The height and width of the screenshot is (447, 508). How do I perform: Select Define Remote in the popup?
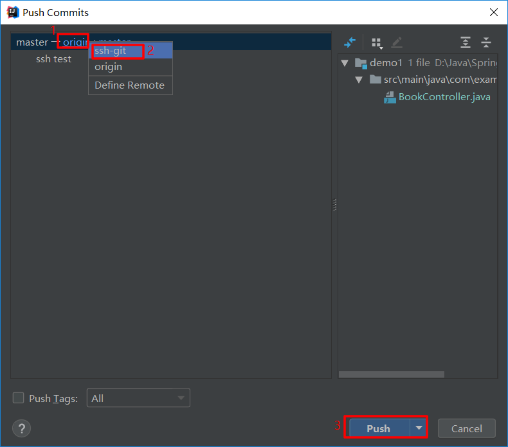pos(131,85)
